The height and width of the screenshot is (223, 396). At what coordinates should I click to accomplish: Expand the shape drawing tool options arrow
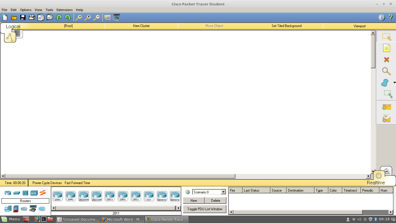[394, 83]
